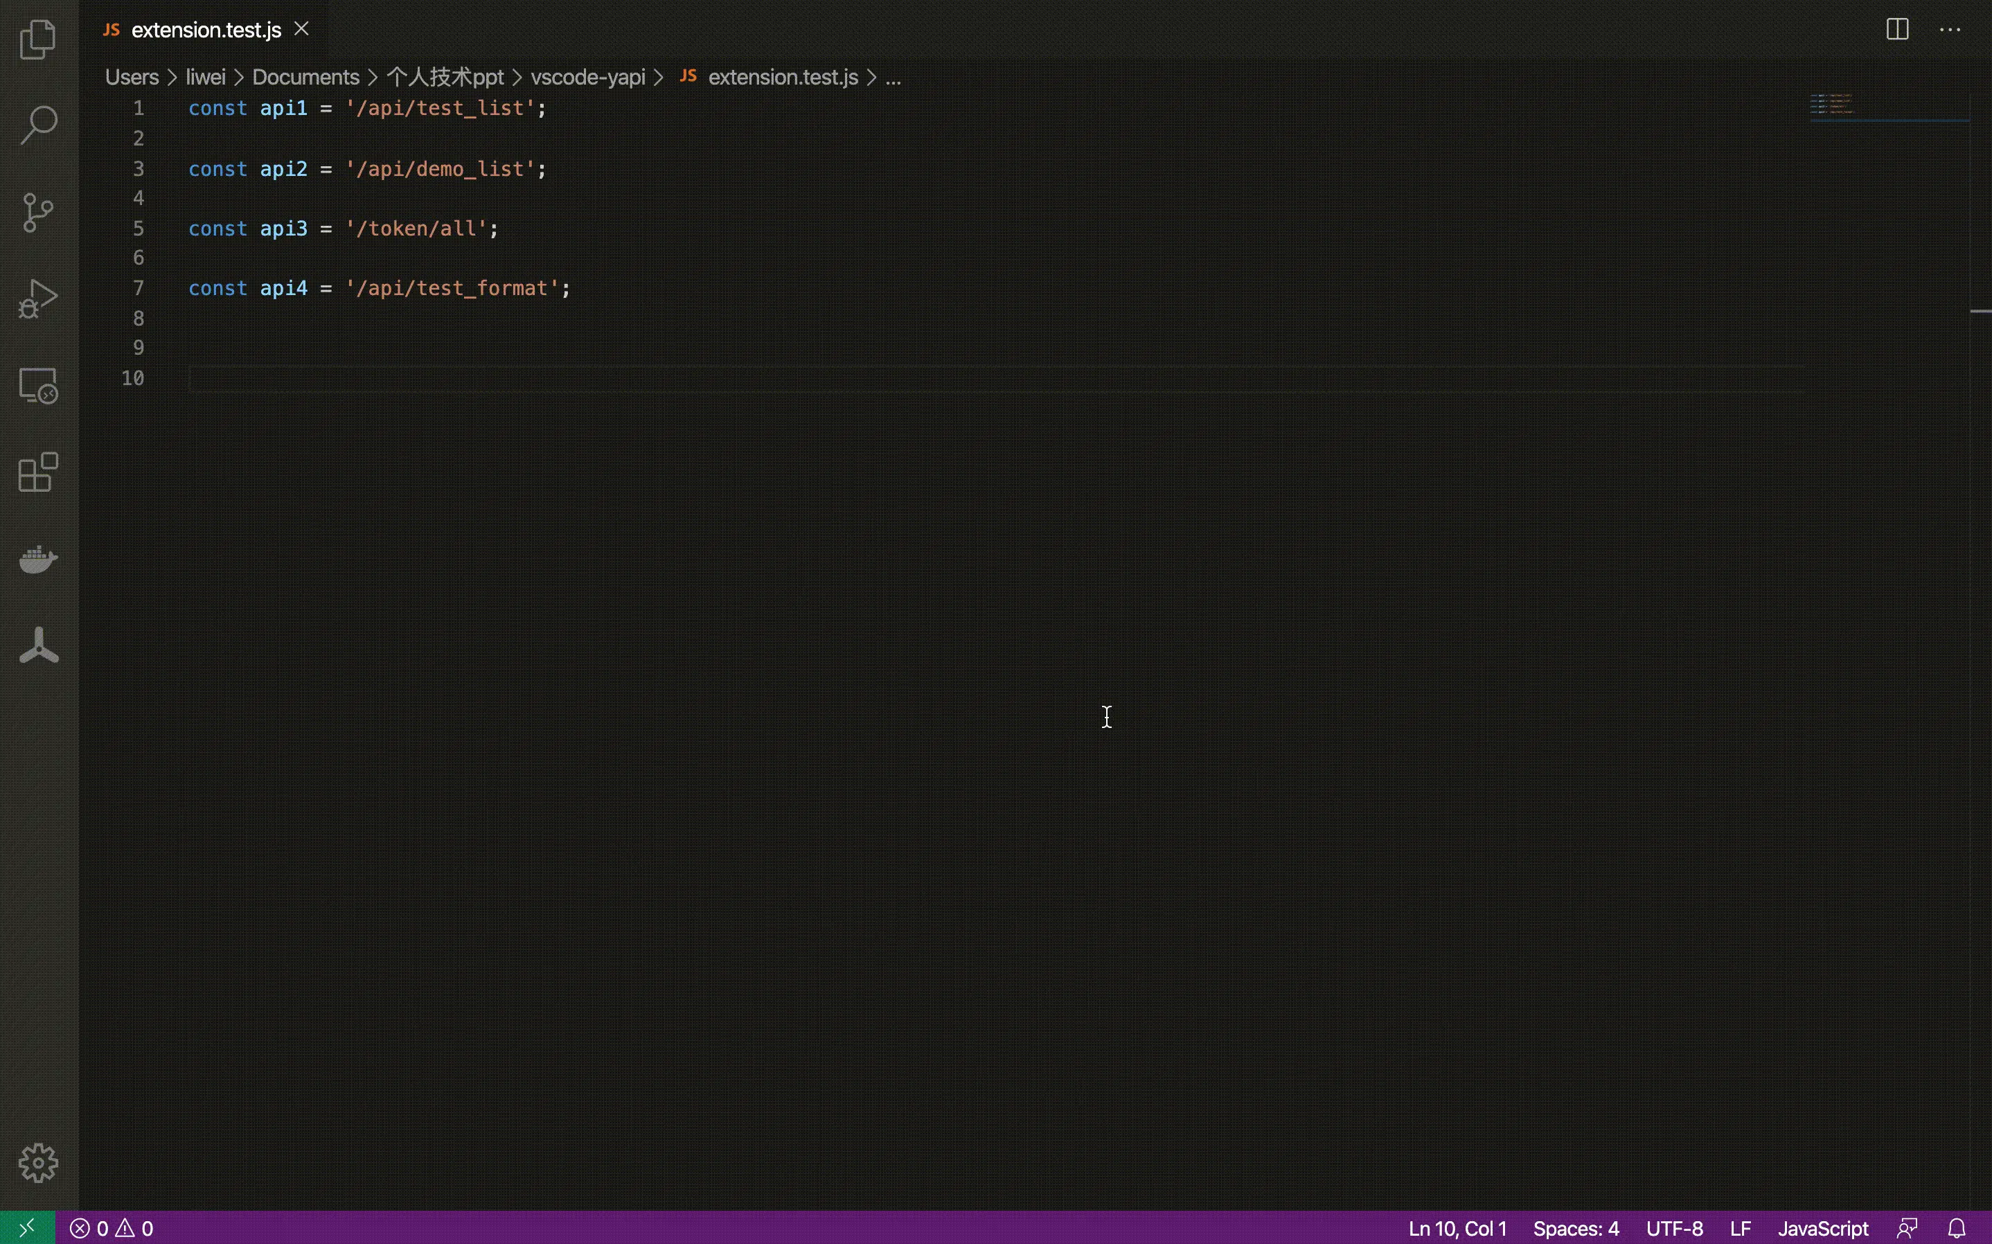1992x1244 pixels.
Task: Open the Search view in the activity bar
Action: point(38,126)
